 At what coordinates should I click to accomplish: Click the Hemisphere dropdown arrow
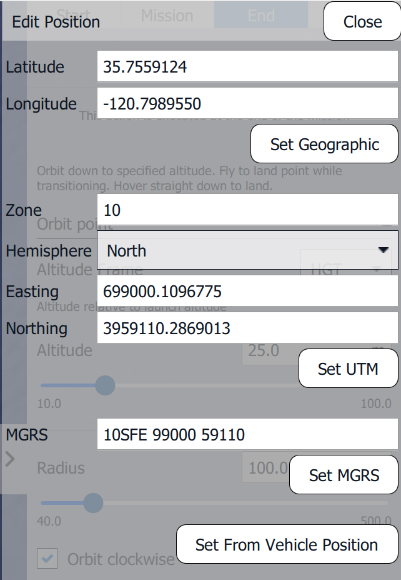pos(383,250)
